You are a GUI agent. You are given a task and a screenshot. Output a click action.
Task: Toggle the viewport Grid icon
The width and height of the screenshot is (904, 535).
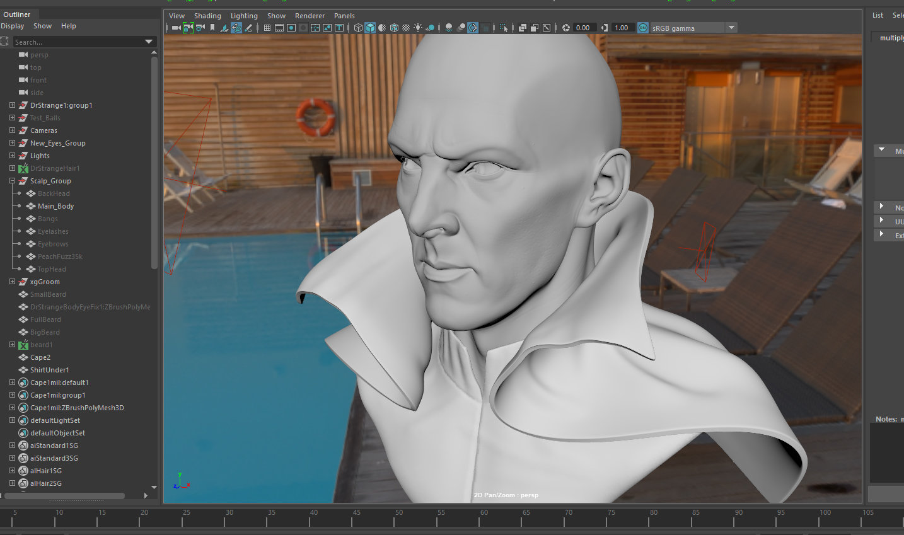(x=267, y=28)
